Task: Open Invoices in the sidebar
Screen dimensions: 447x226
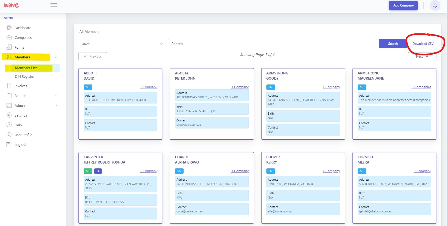Action: click(x=21, y=86)
